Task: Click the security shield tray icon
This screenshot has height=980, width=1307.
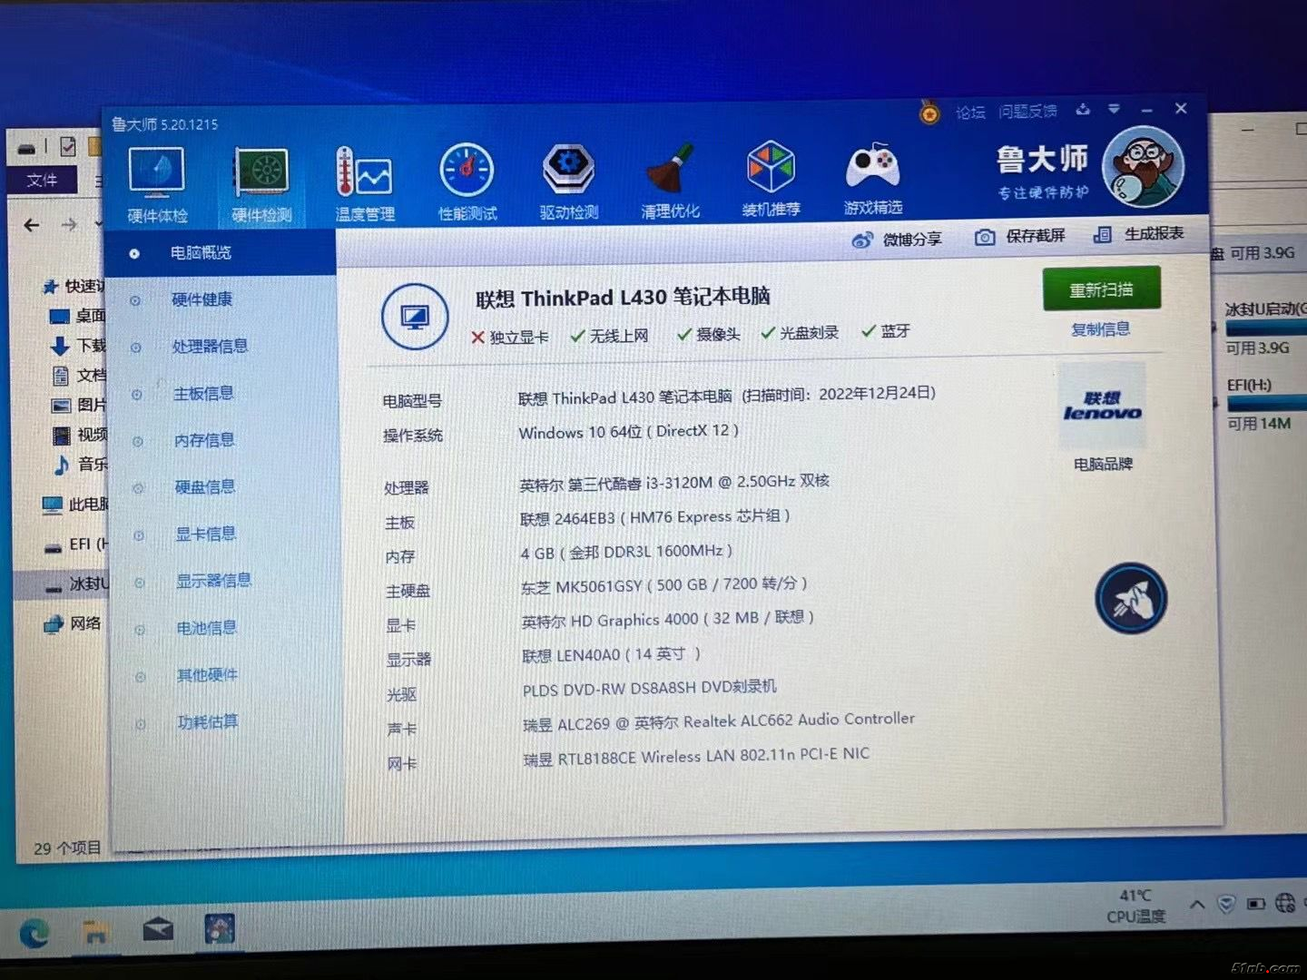Action: tap(1226, 904)
